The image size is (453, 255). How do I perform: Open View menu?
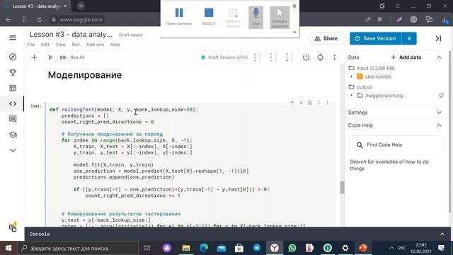click(60, 45)
